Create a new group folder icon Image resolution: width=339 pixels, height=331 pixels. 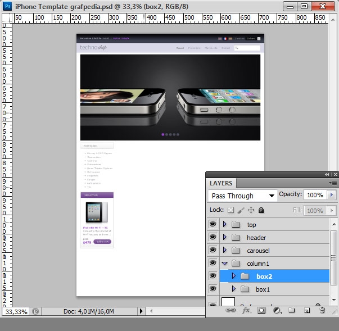click(292, 310)
